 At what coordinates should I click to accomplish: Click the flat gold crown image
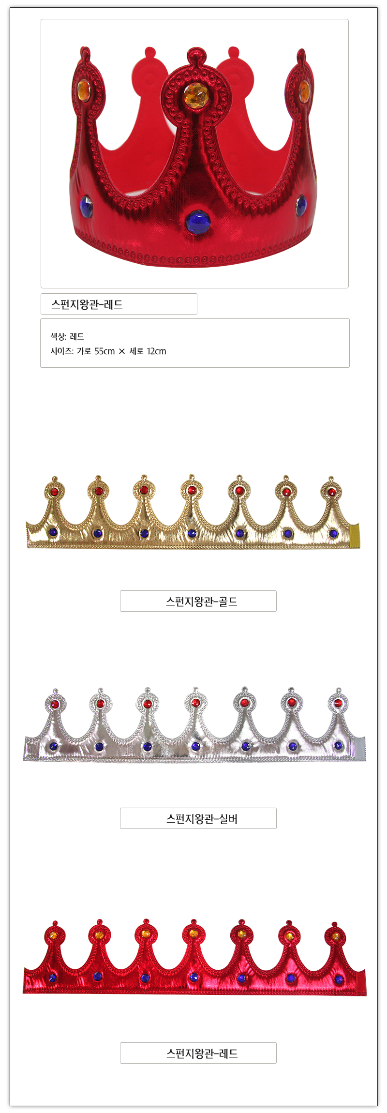tap(193, 512)
